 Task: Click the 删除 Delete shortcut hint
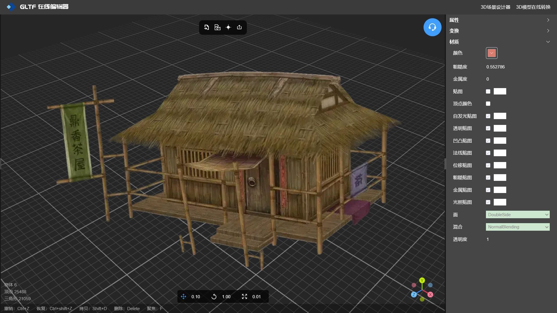pyautogui.click(x=127, y=308)
